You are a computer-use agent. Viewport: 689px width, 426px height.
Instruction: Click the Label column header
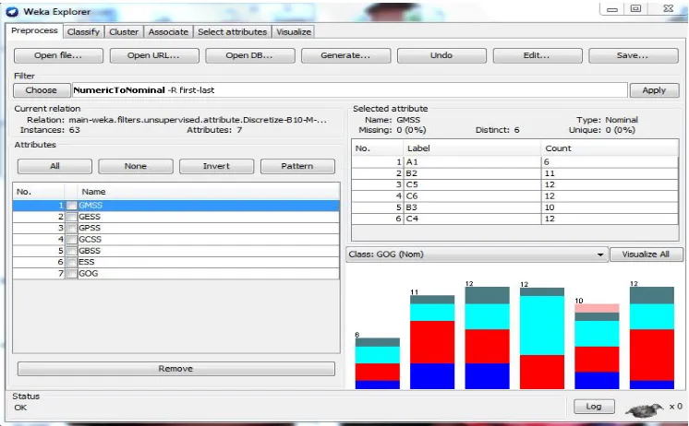tap(472, 148)
